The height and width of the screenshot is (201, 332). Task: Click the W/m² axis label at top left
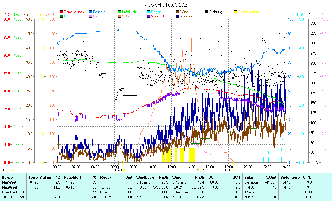50,15
